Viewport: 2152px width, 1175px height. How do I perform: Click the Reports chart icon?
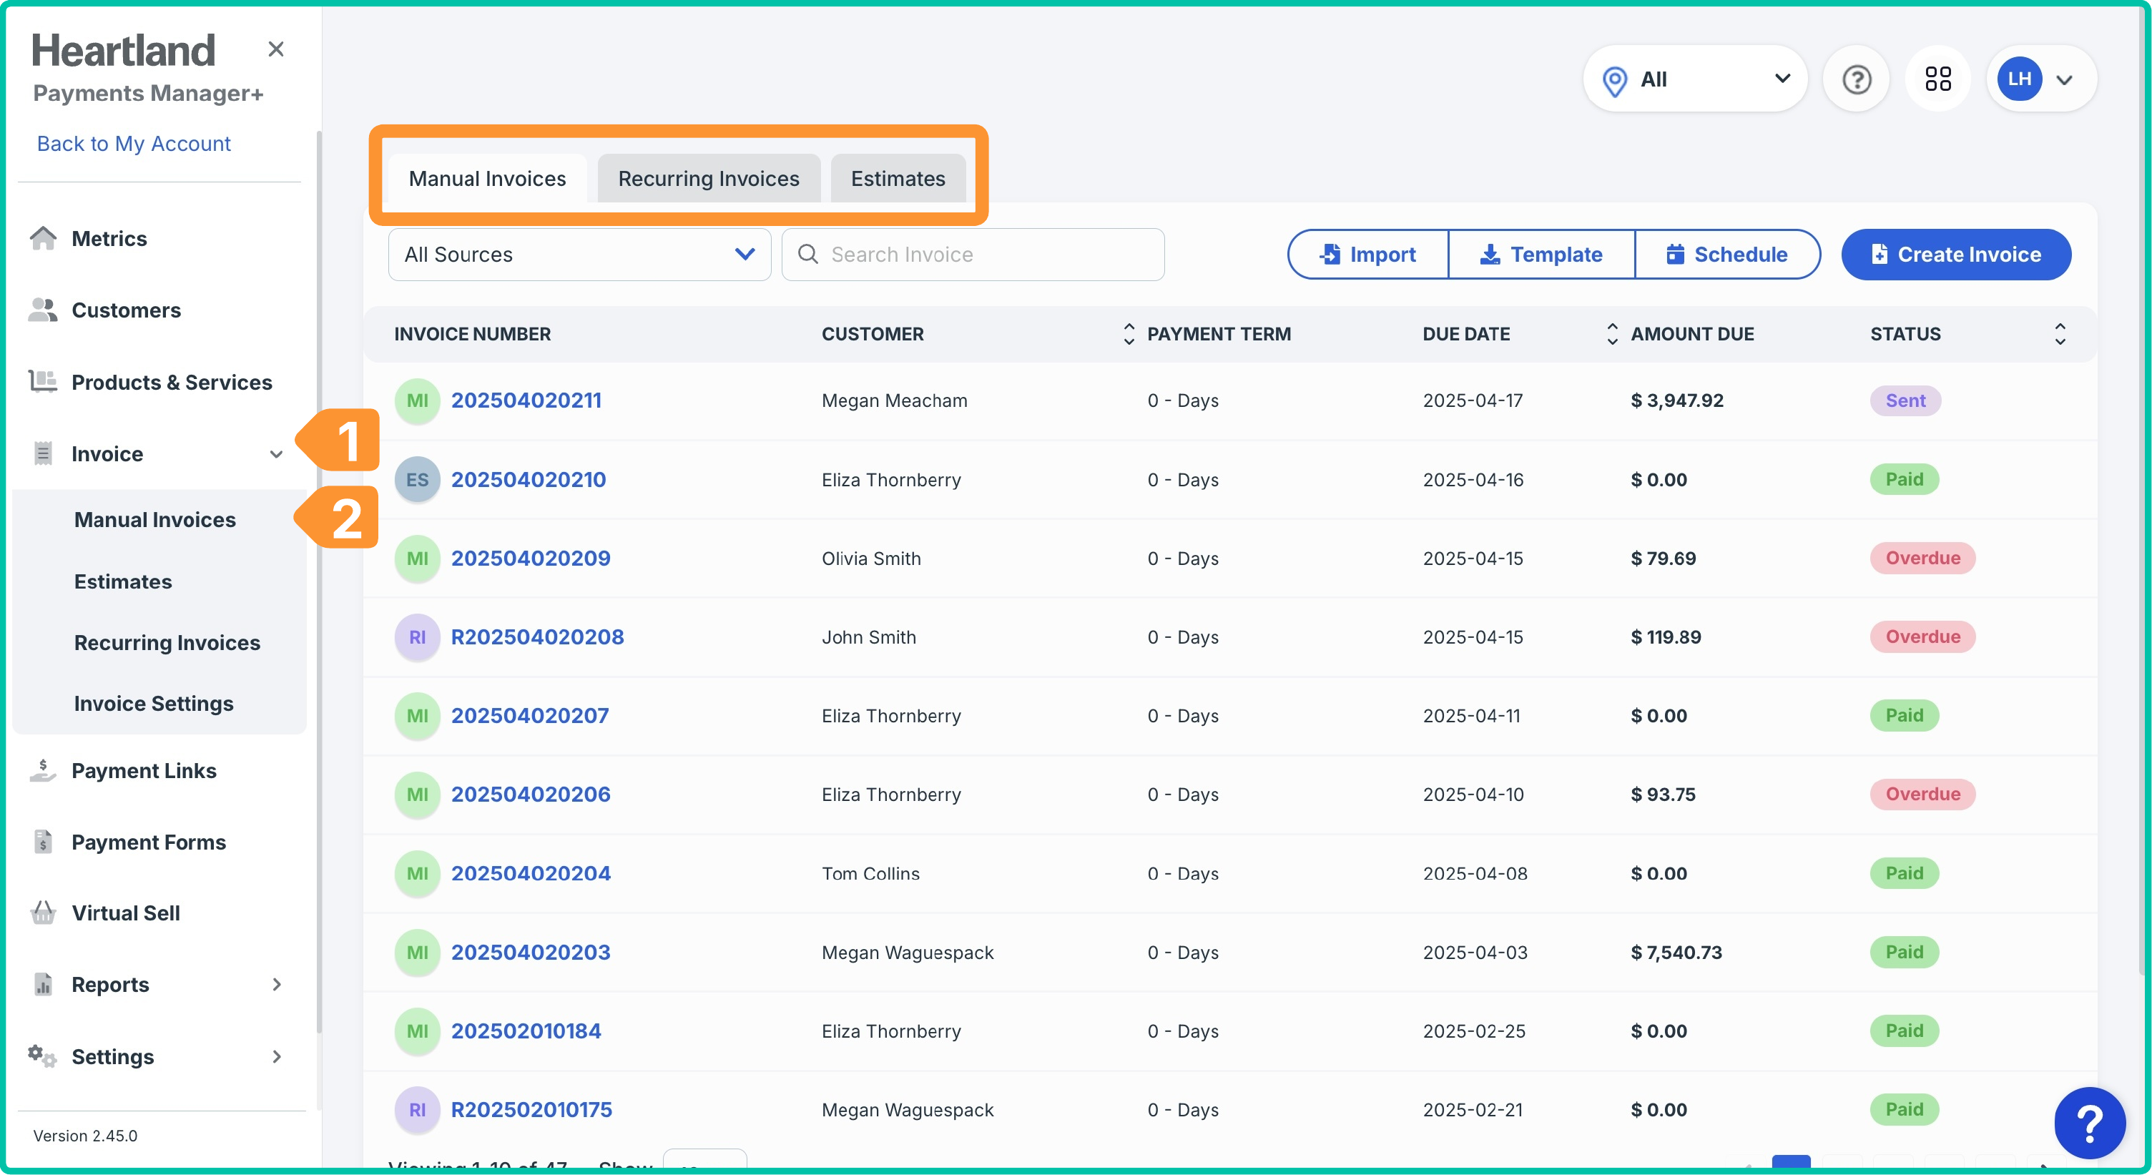coord(43,985)
